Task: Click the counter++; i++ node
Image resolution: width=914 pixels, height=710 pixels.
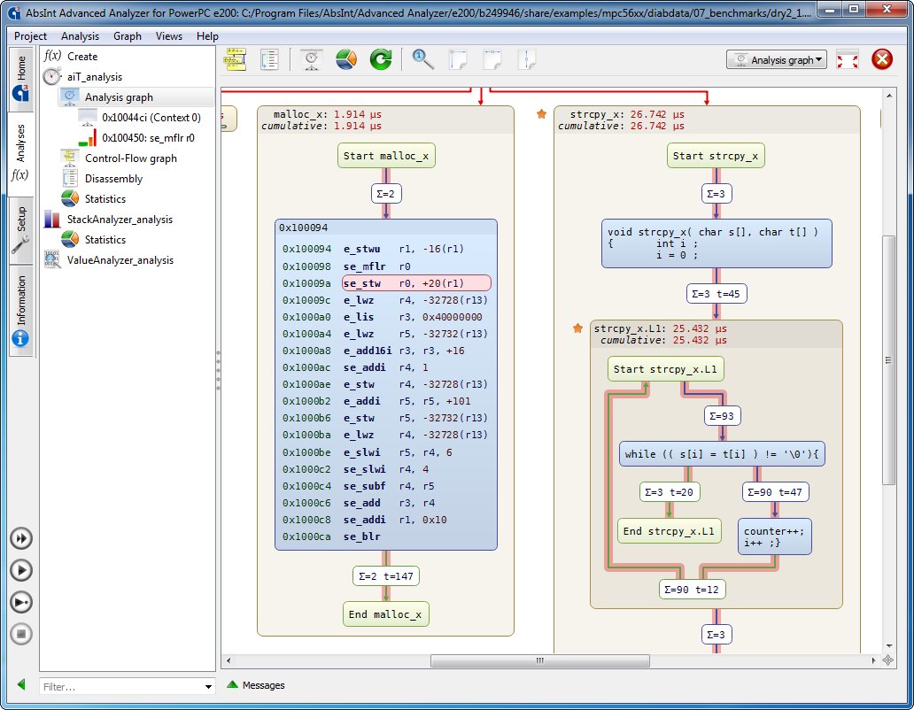Action: [774, 536]
